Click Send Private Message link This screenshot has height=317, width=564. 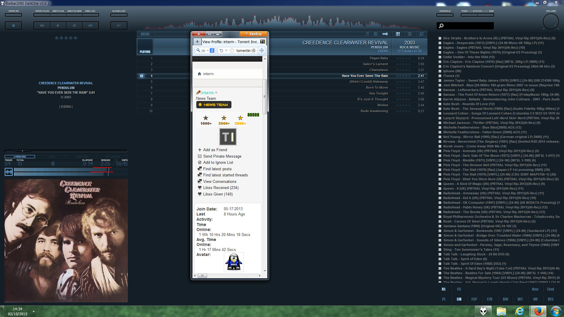(222, 156)
